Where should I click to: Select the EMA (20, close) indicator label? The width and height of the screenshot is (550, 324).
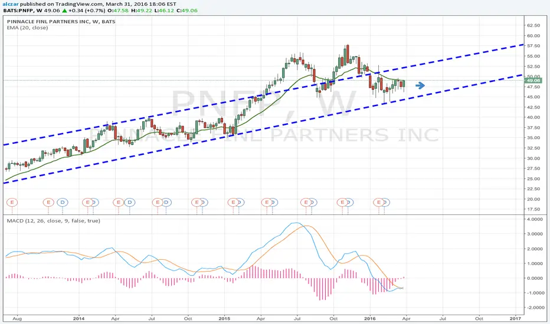pyautogui.click(x=27, y=28)
